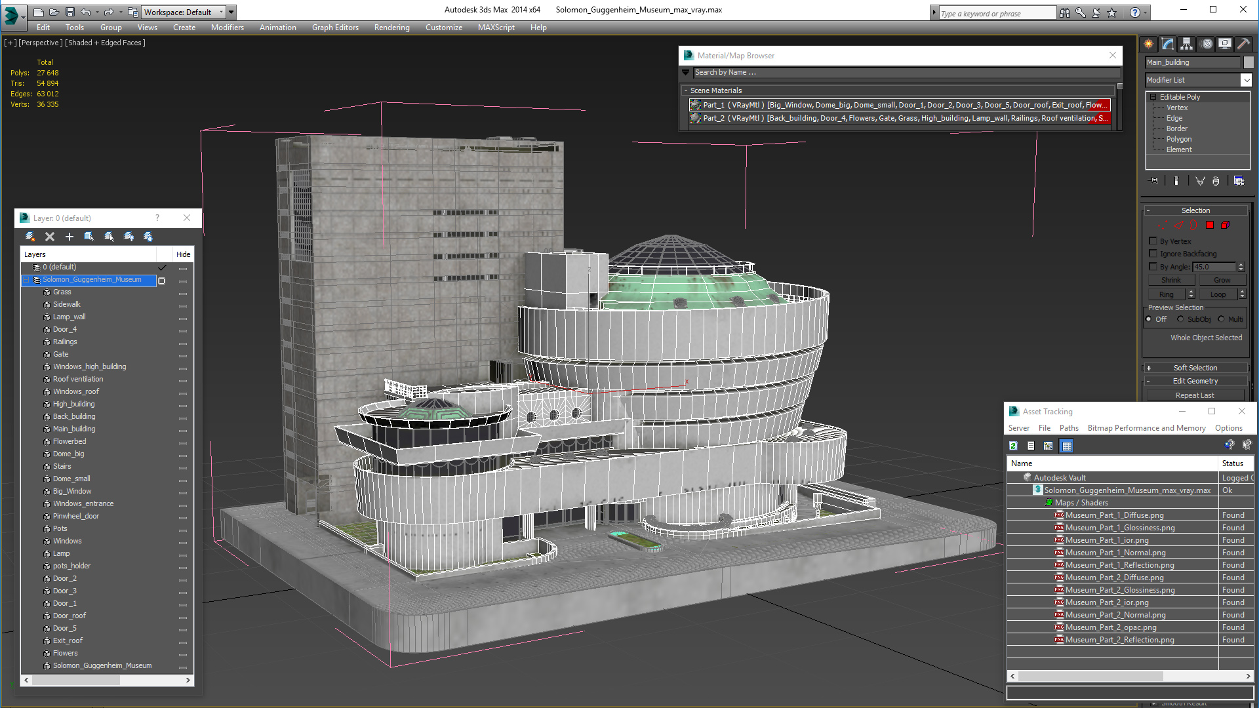
Task: Open the Create command panel tab
Action: [1149, 44]
